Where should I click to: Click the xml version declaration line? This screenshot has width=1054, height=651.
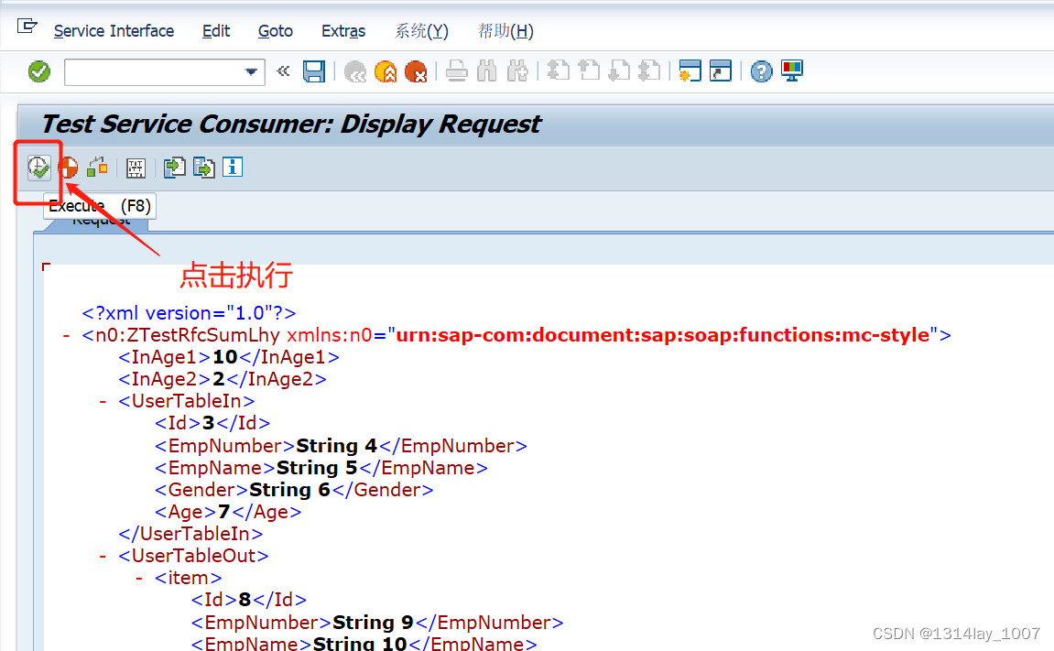tap(189, 313)
